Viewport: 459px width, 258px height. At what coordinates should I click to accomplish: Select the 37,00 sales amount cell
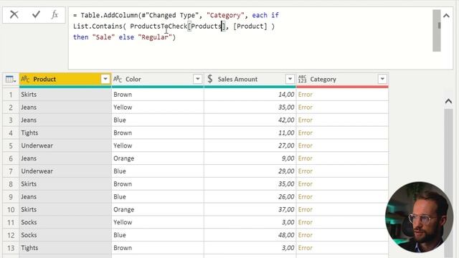tap(250, 209)
